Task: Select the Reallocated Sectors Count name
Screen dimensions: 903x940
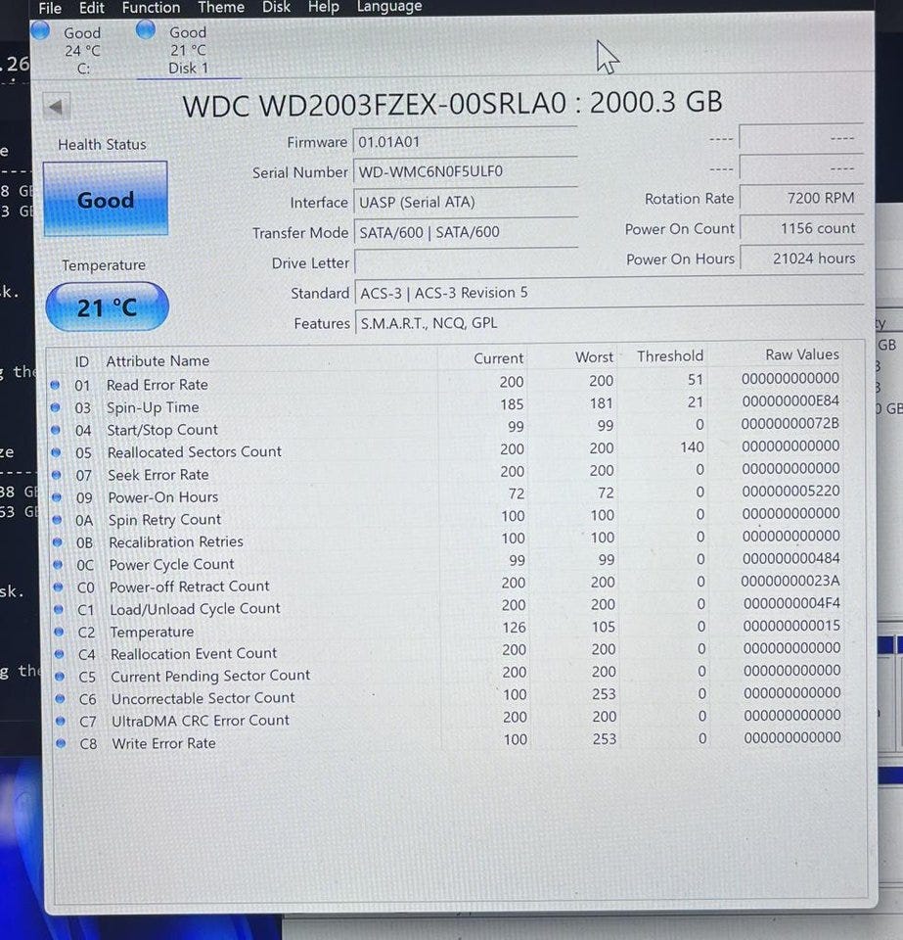Action: (x=195, y=452)
